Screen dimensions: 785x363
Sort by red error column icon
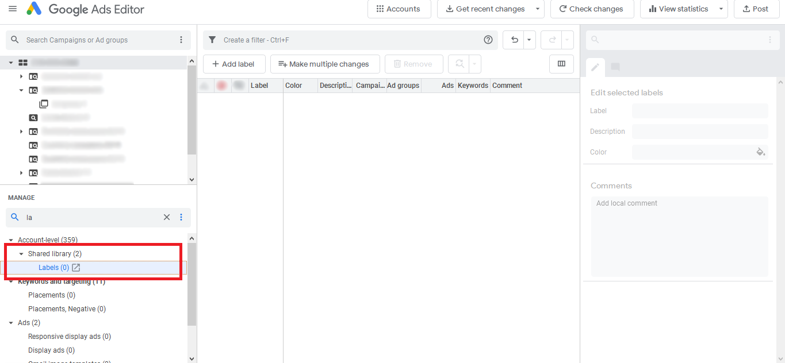[x=221, y=86]
